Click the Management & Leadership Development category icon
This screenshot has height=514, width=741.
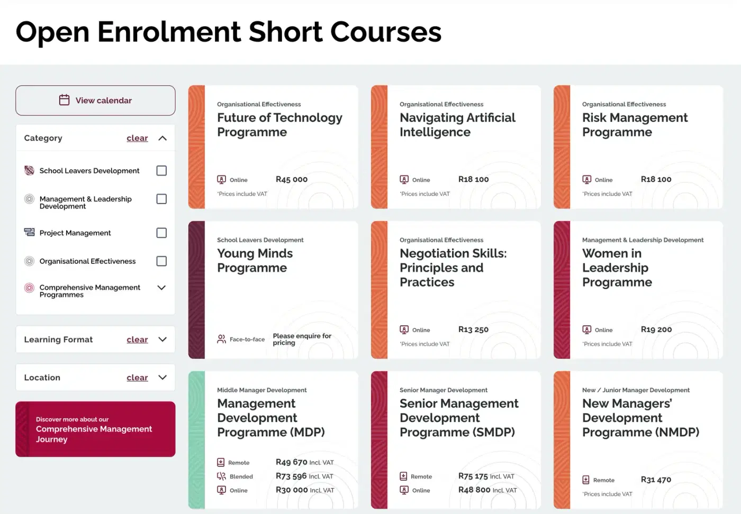point(30,199)
